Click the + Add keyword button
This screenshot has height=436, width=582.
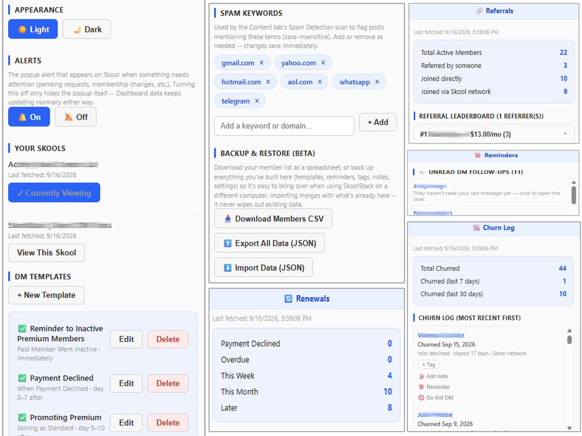(x=378, y=123)
